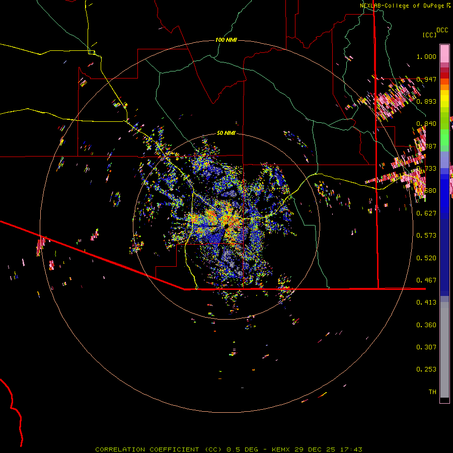
Task: Click the 0.573 scale value
Action: pyautogui.click(x=426, y=236)
